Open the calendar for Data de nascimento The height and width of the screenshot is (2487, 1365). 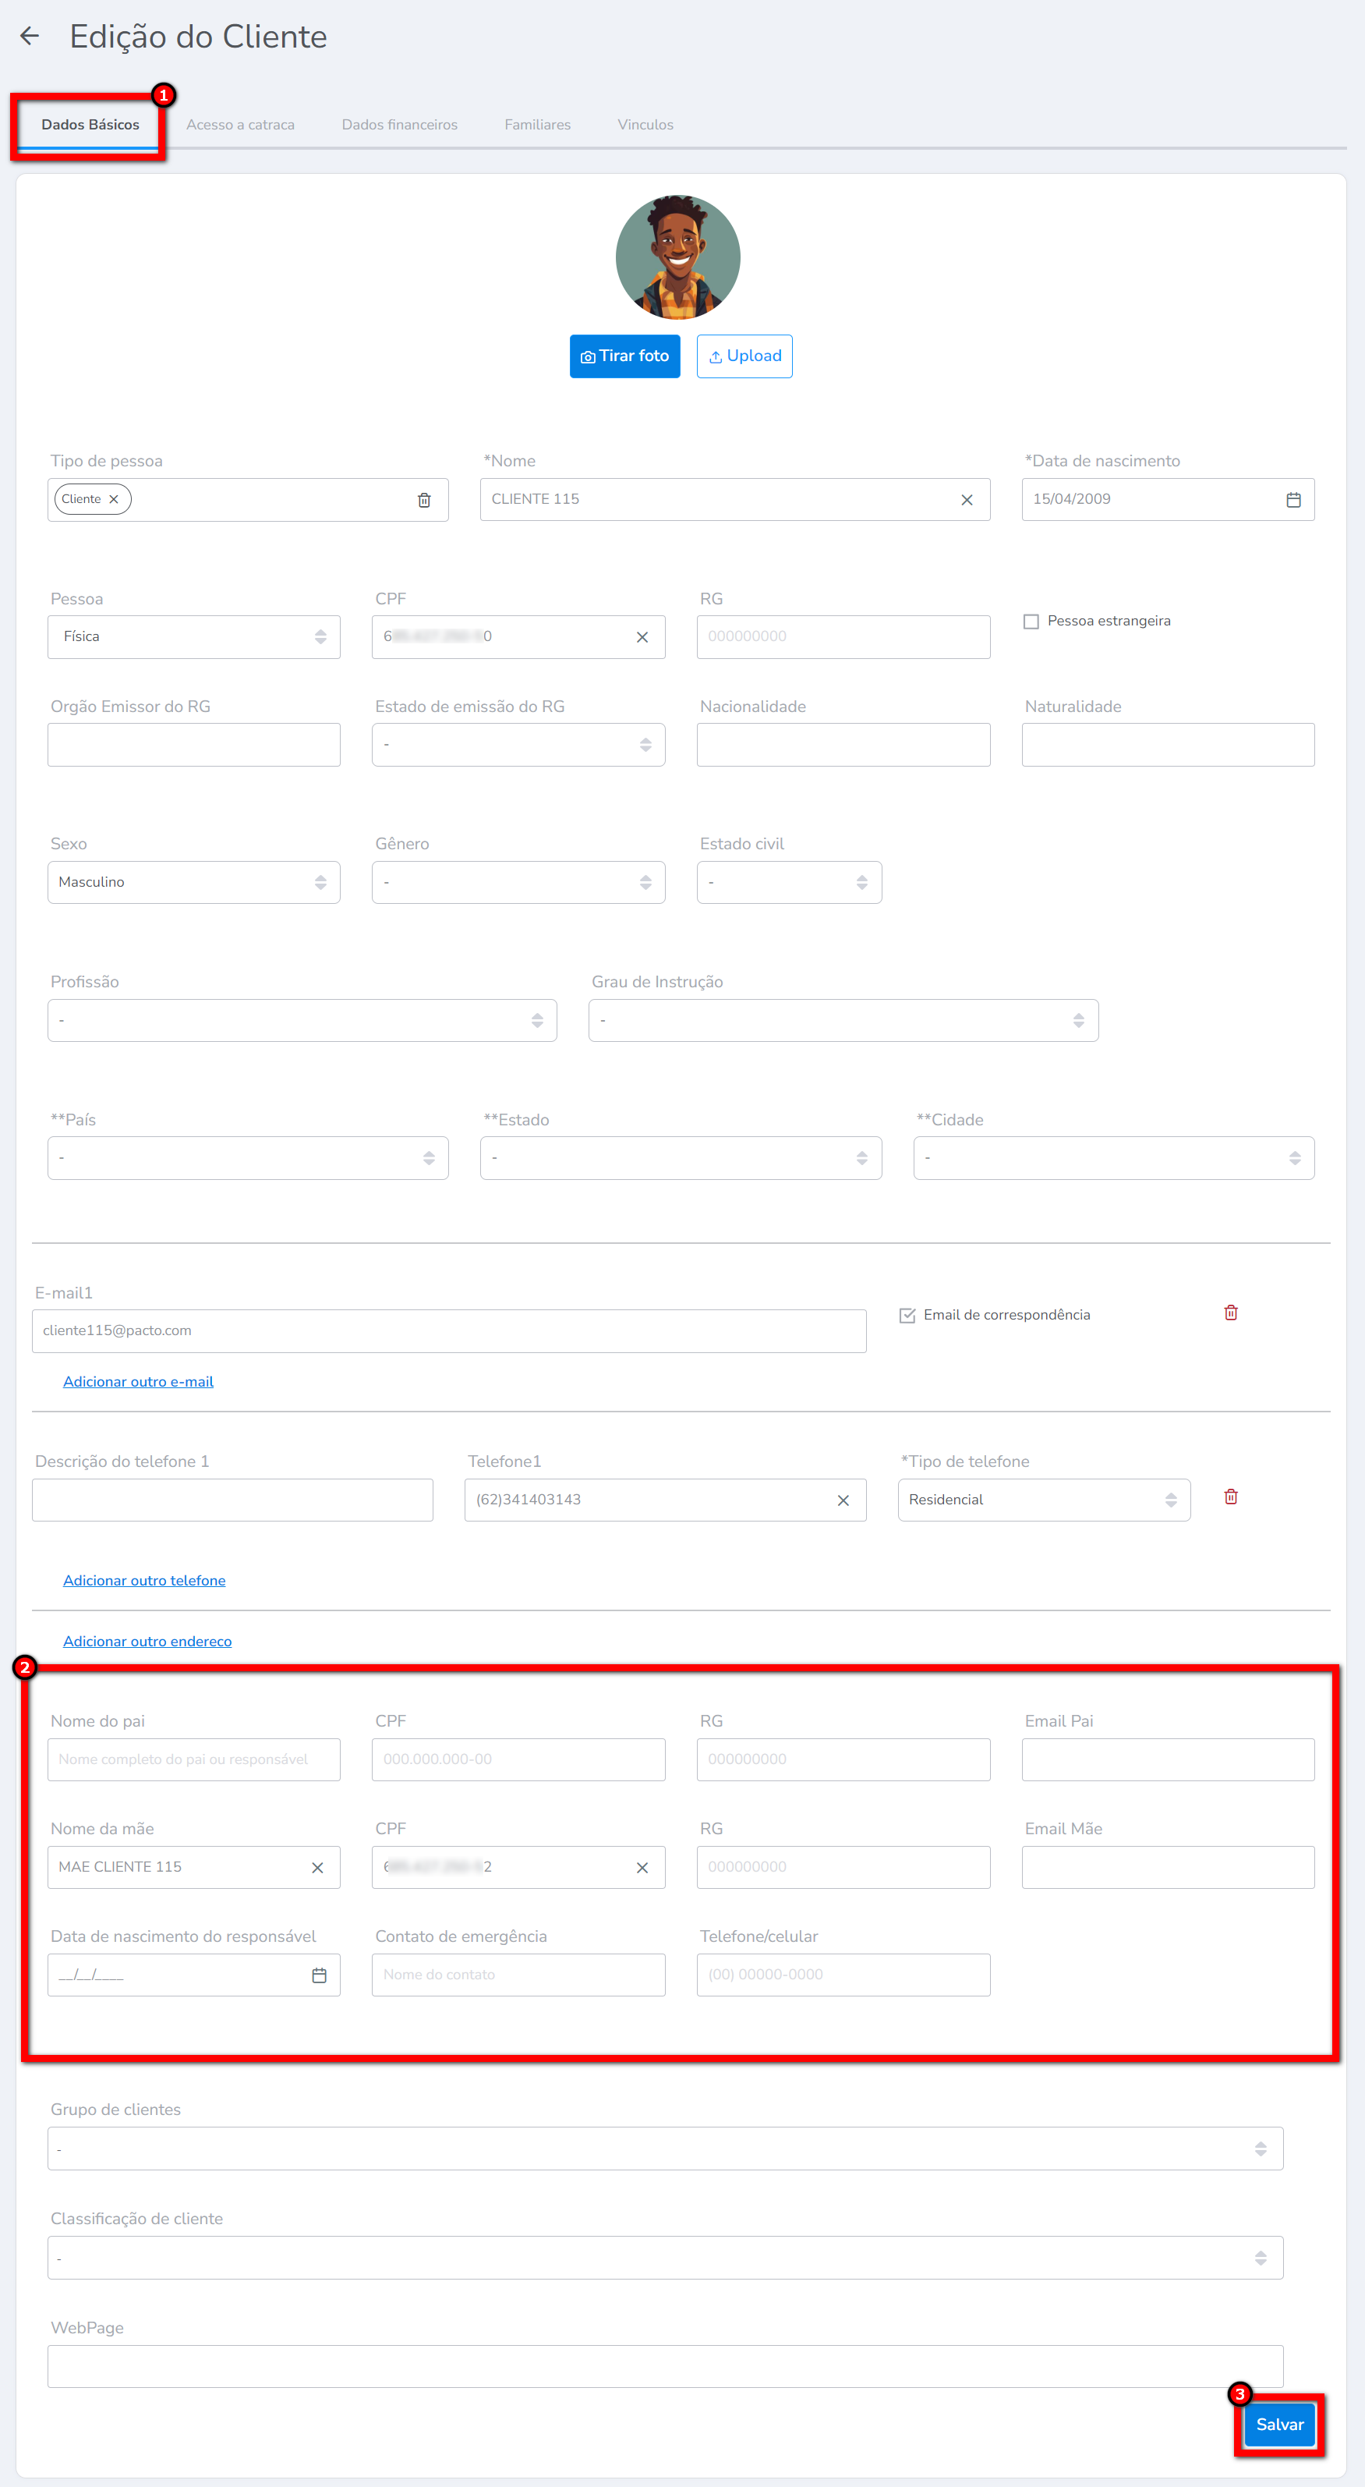(x=1293, y=500)
